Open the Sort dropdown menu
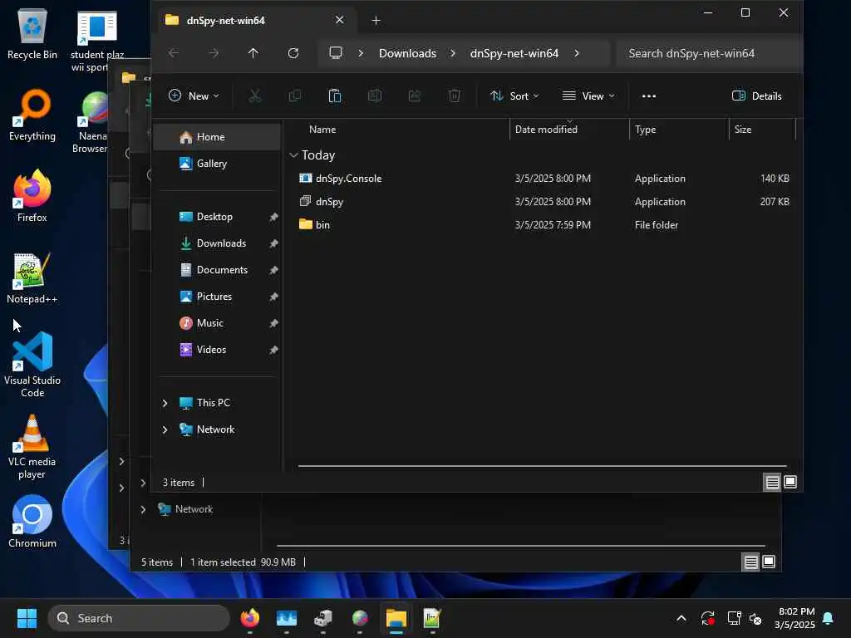Image resolution: width=851 pixels, height=638 pixels. pyautogui.click(x=514, y=96)
